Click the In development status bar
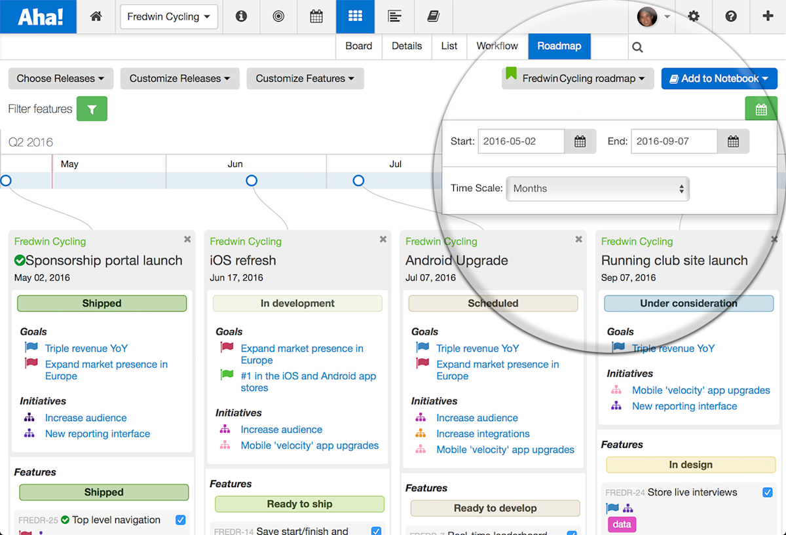 click(297, 303)
